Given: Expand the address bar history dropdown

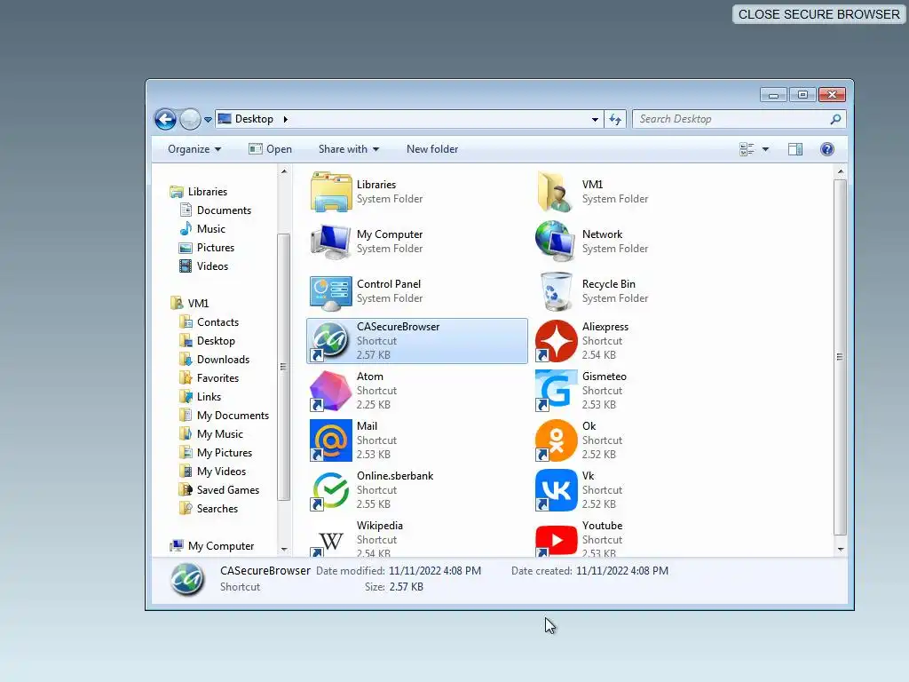Looking at the screenshot, I should 595,120.
